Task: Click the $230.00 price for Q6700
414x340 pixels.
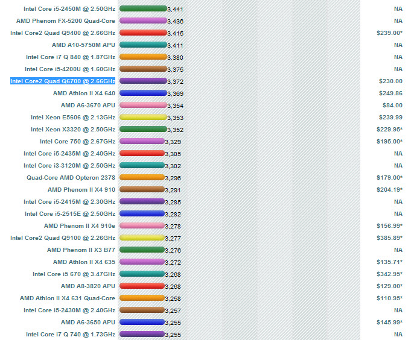Action: pyautogui.click(x=391, y=81)
